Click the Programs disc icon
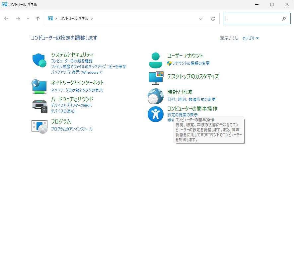Viewport: 294px width, 255px height. point(39,127)
